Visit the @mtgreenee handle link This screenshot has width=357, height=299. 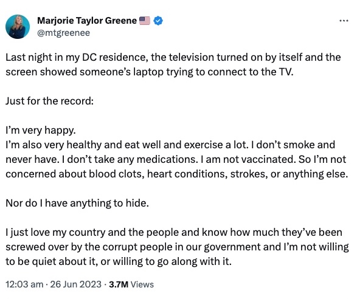point(63,33)
